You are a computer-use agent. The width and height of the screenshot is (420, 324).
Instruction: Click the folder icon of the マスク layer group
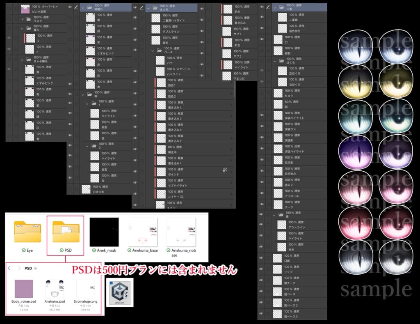pos(29,19)
